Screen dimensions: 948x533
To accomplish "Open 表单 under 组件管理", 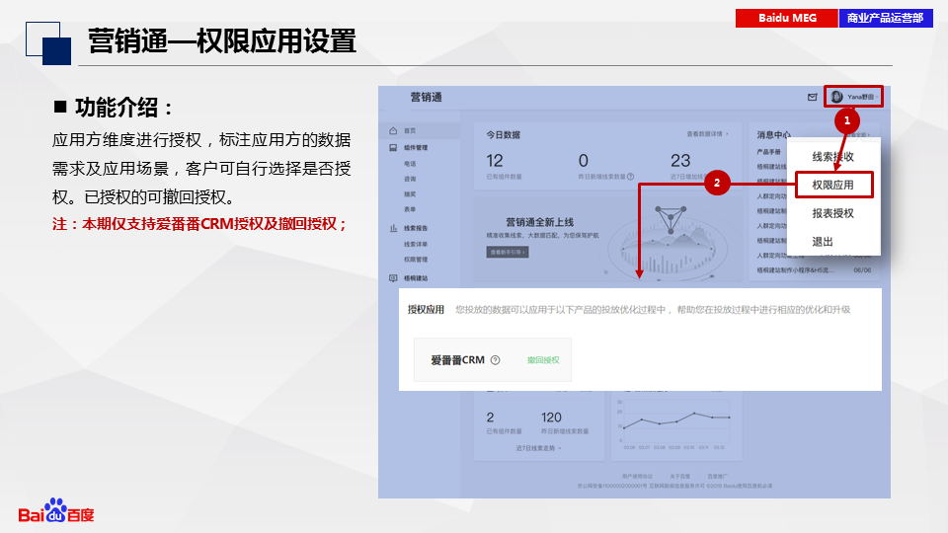I will (x=410, y=209).
